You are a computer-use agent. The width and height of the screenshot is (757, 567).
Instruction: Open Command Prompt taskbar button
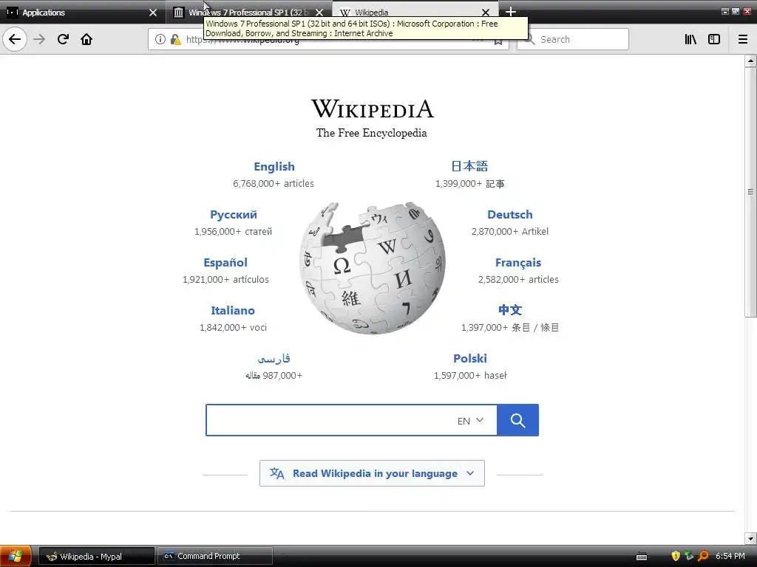215,556
